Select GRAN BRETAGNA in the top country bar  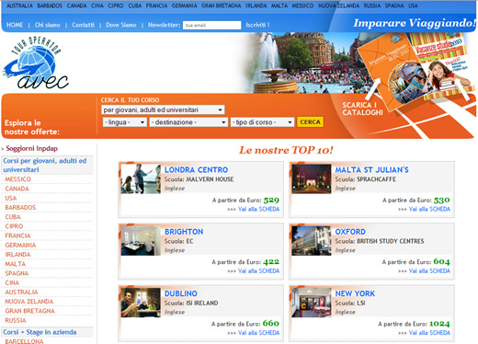(x=222, y=6)
